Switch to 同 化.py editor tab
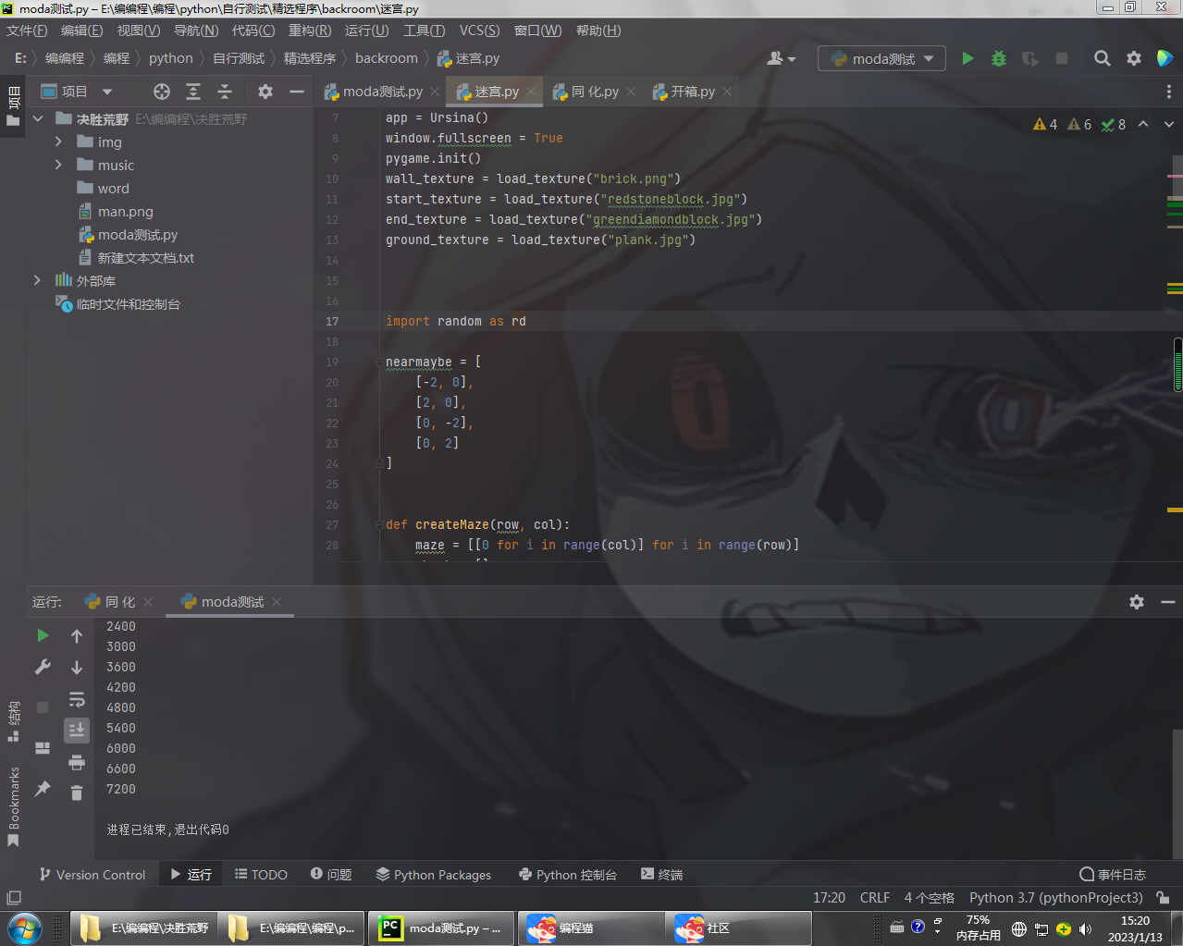Viewport: 1183px width, 946px height. pyautogui.click(x=594, y=92)
